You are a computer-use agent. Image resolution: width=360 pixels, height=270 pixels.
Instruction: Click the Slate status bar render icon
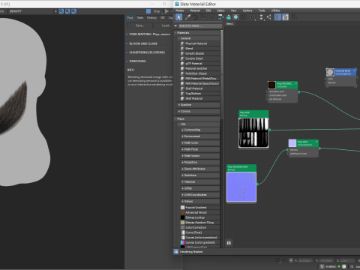(x=176, y=252)
